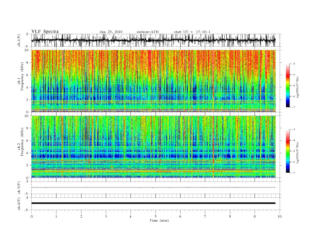The image size is (315, 243).
Task: Click time axis tick label "9"
Action: coord(255,216)
